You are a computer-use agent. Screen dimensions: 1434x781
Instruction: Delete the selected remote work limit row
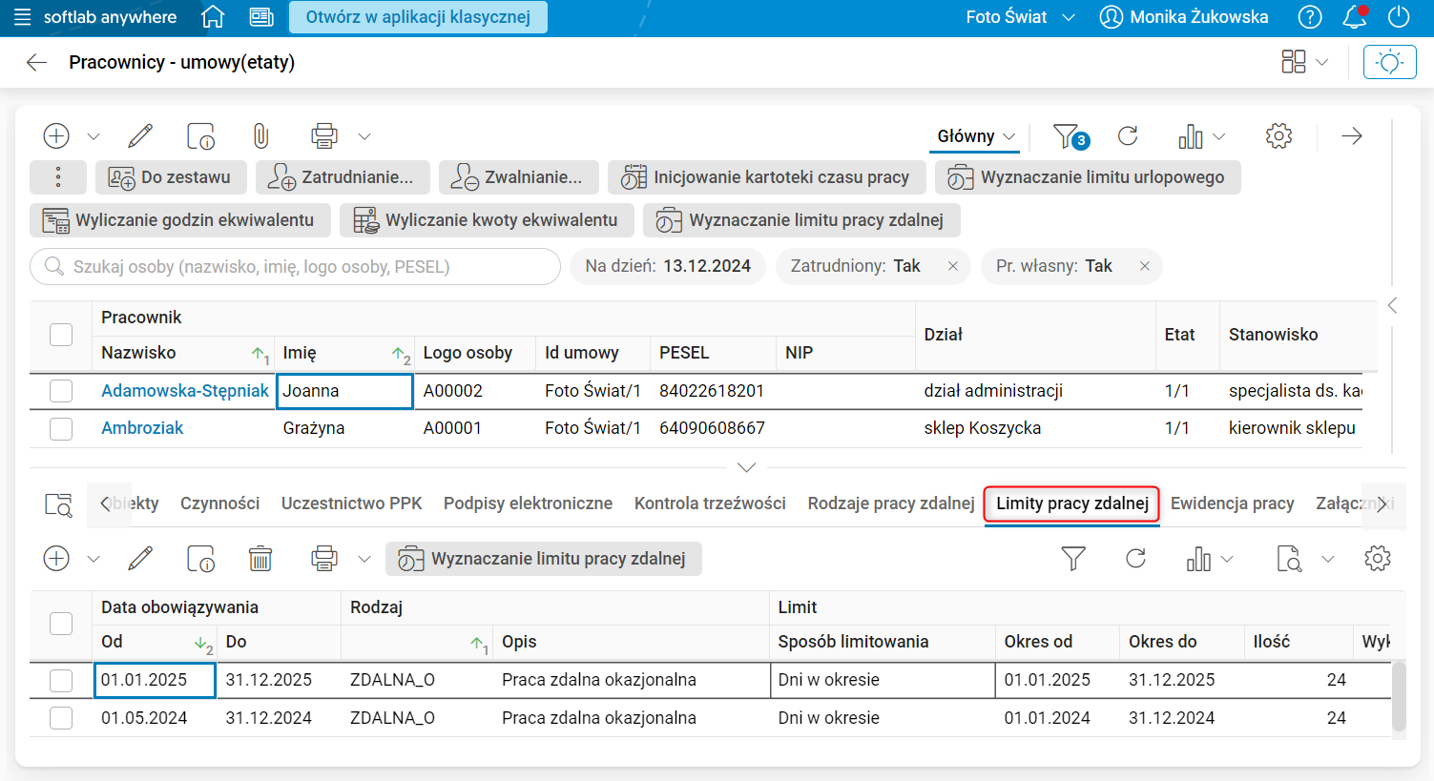[x=260, y=559]
